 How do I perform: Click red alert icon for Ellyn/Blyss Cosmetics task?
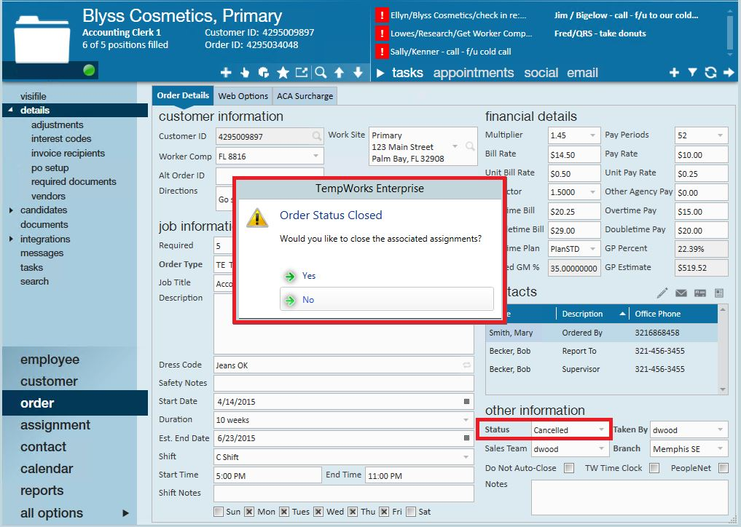coord(381,15)
